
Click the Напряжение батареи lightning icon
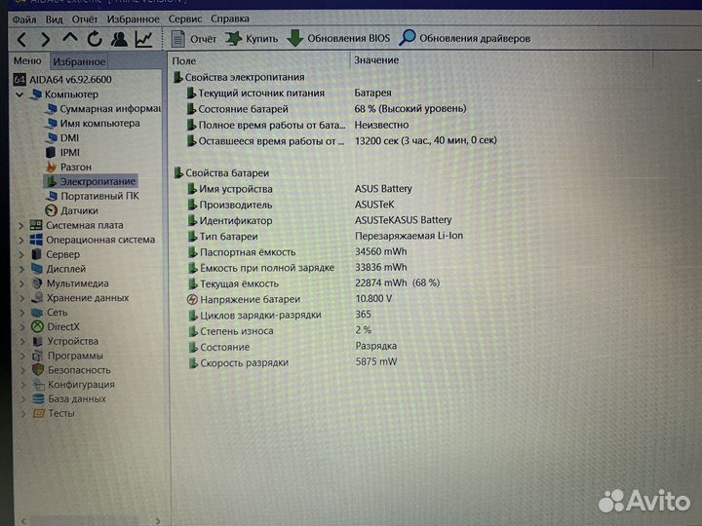(192, 299)
